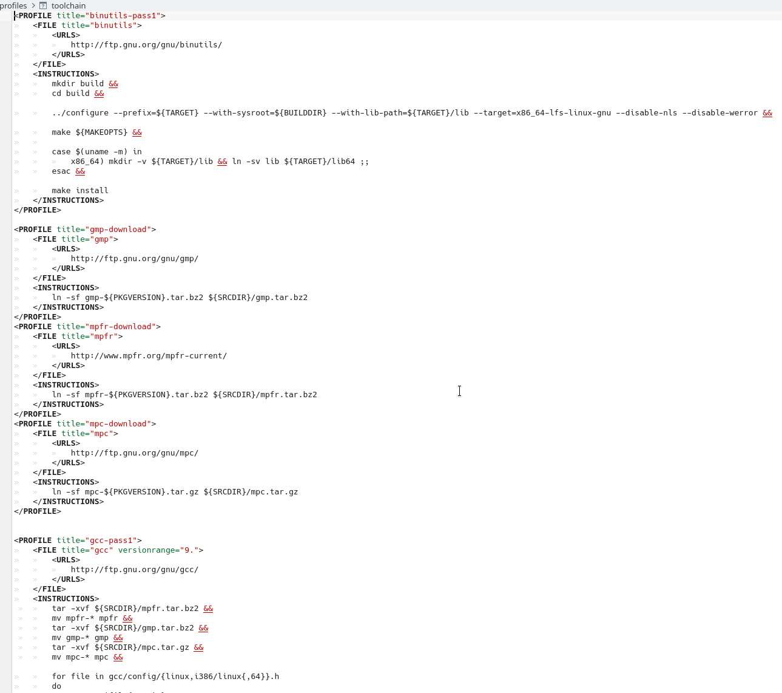Click the "mkdir build &&" line
Viewport: 782px width, 693px height.
(x=85, y=84)
